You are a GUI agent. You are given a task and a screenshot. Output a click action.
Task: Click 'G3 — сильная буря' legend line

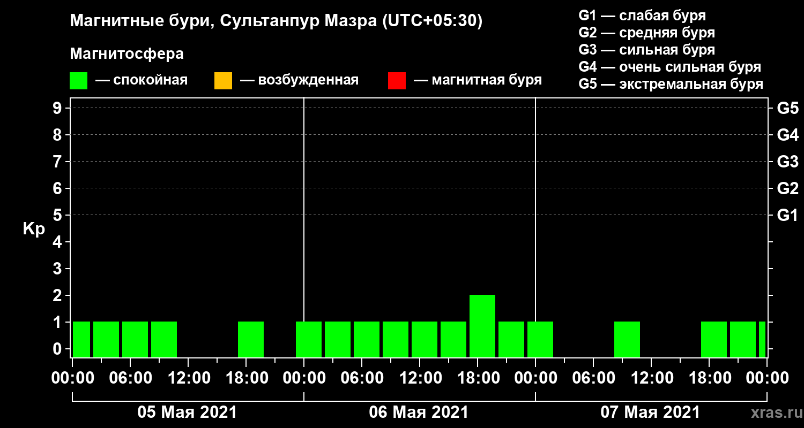click(647, 50)
